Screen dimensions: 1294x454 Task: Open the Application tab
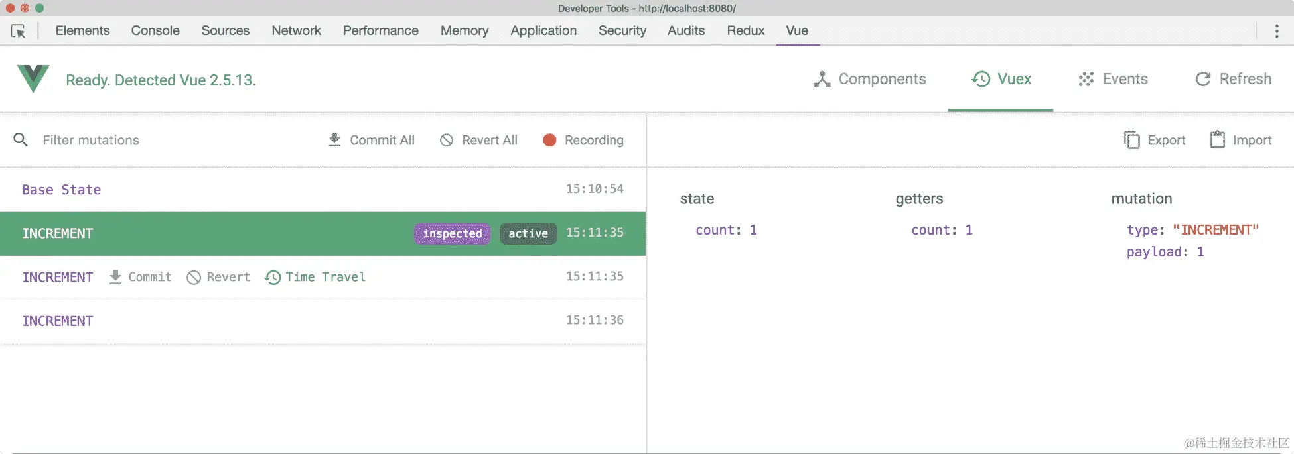543,30
